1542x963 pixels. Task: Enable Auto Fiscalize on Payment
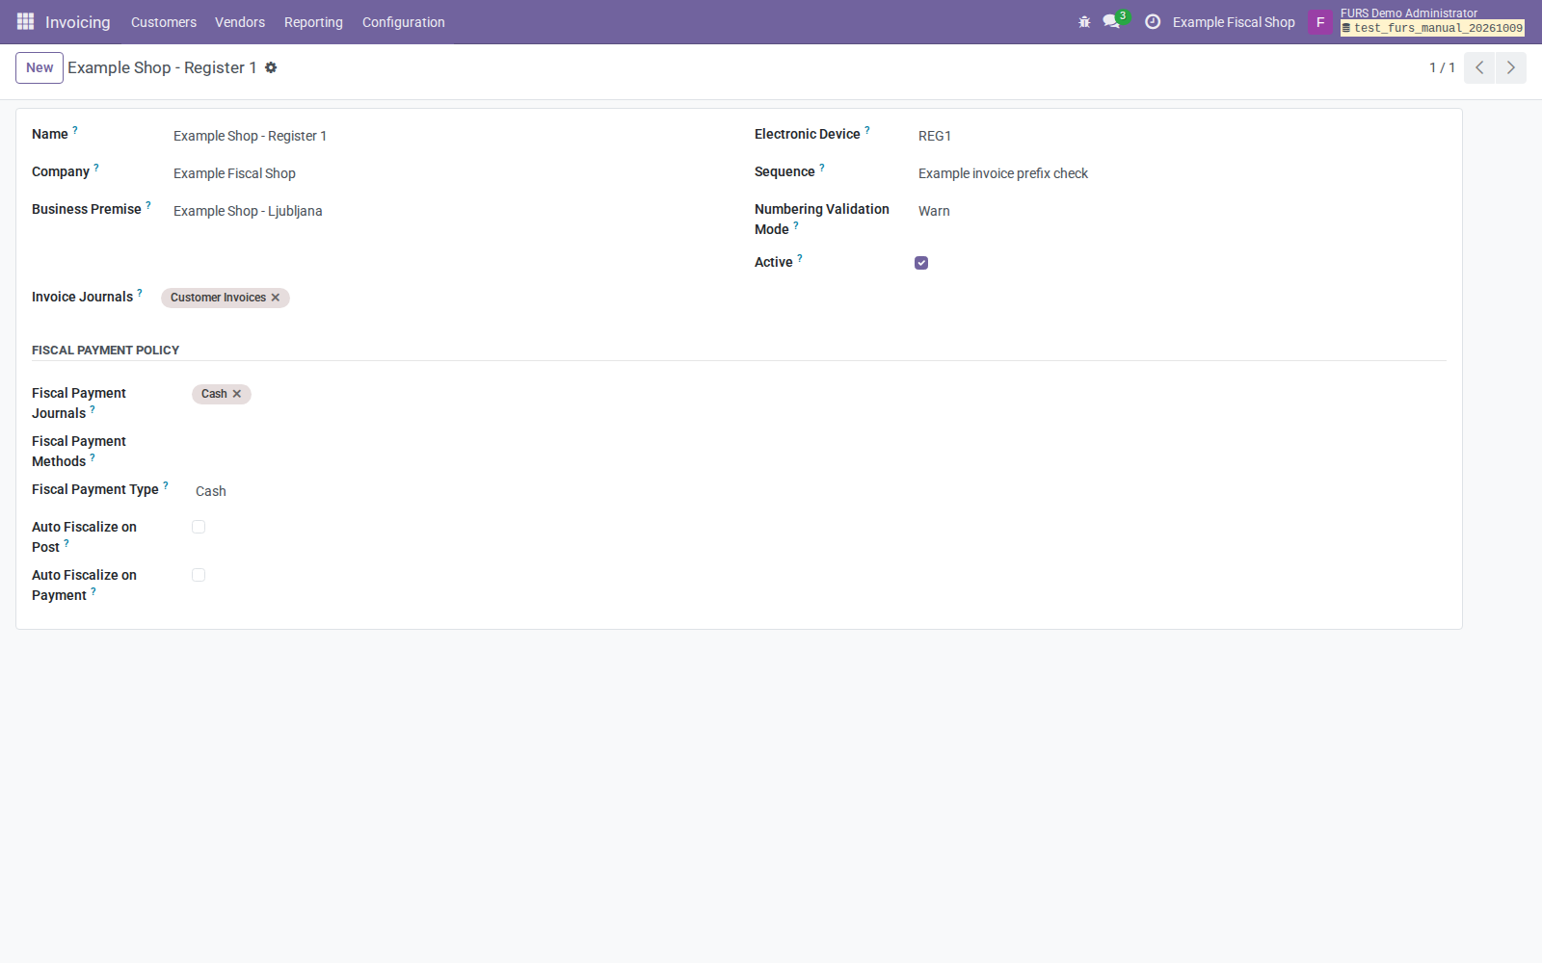(x=199, y=575)
